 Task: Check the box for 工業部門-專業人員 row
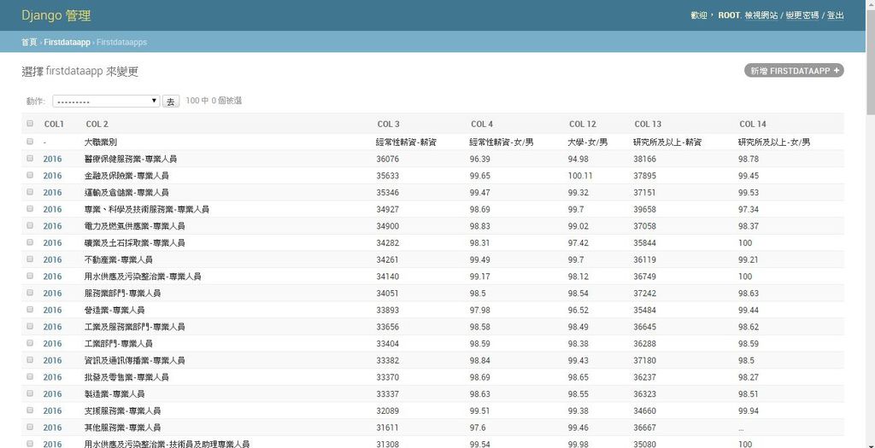click(x=30, y=343)
